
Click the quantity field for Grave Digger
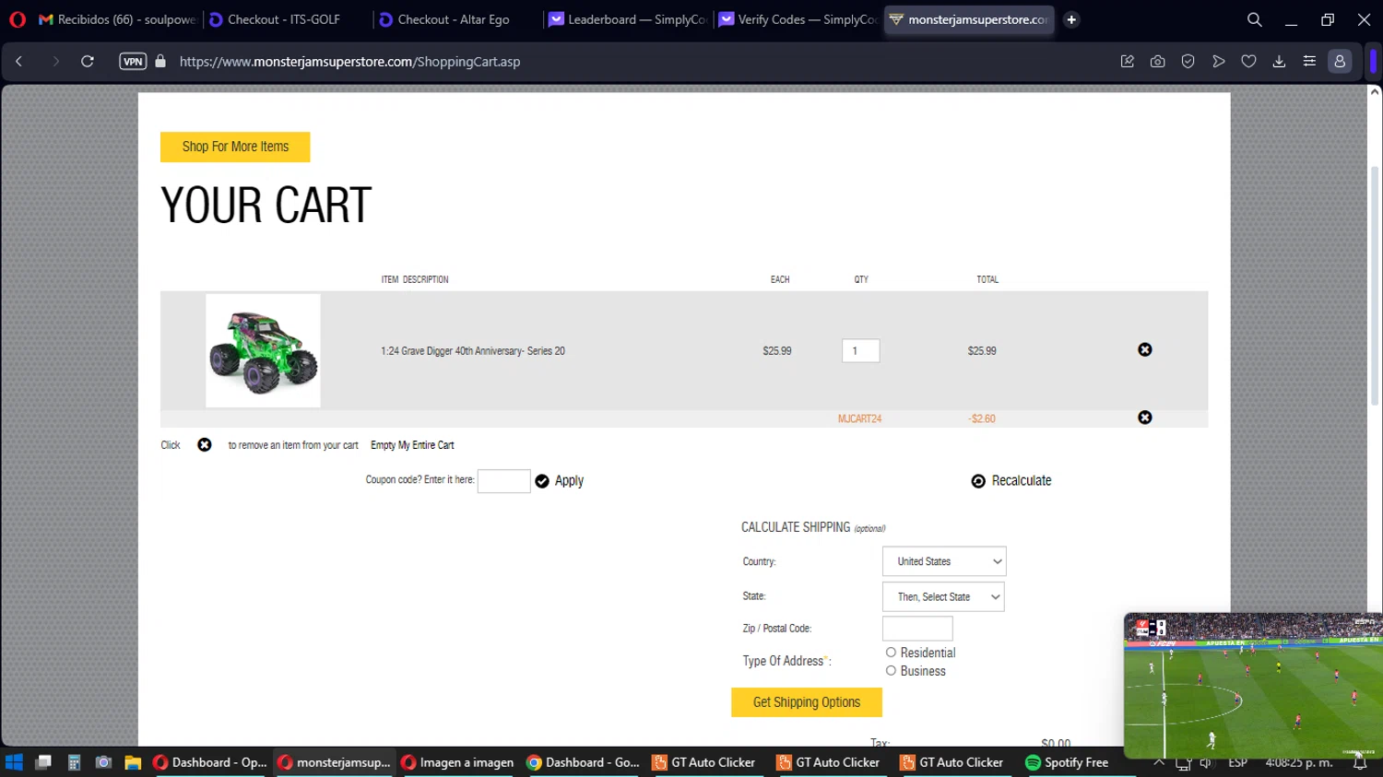tap(860, 350)
